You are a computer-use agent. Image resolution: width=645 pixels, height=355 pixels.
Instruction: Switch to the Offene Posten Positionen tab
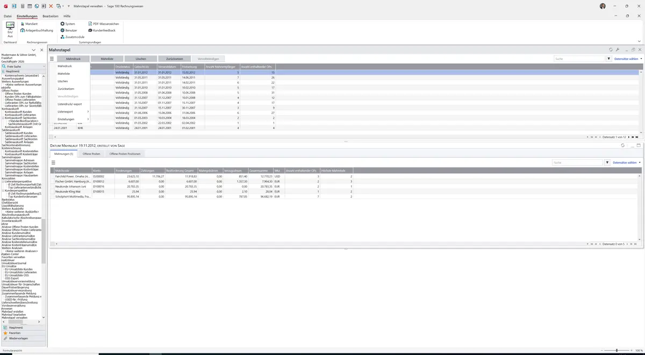[x=125, y=154]
